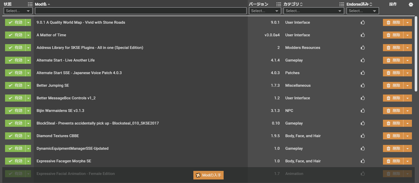Click group-by list icon beside Mod名 header
This screenshot has width=419, height=183.
tap(30, 4)
